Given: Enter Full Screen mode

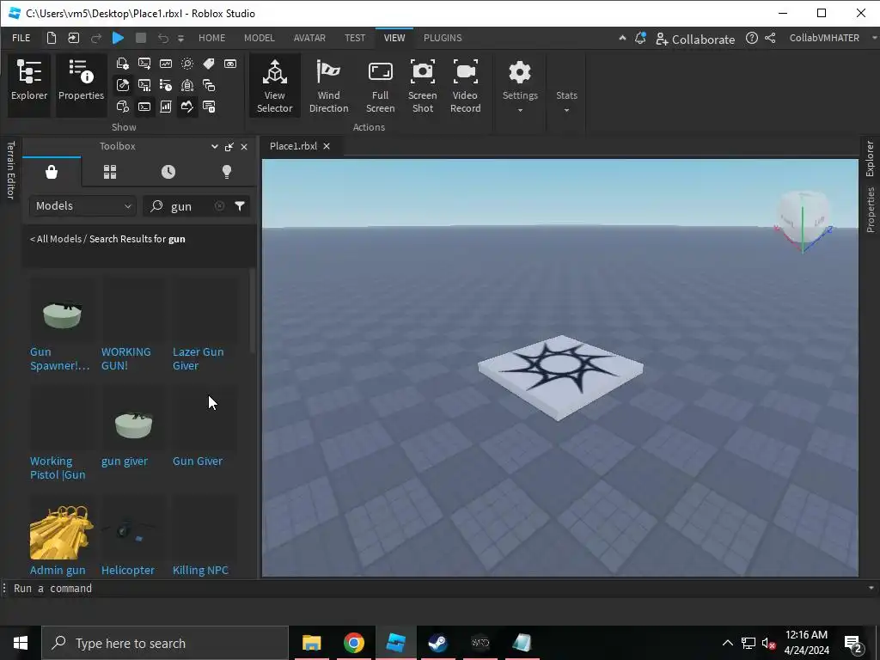Looking at the screenshot, I should 380,85.
